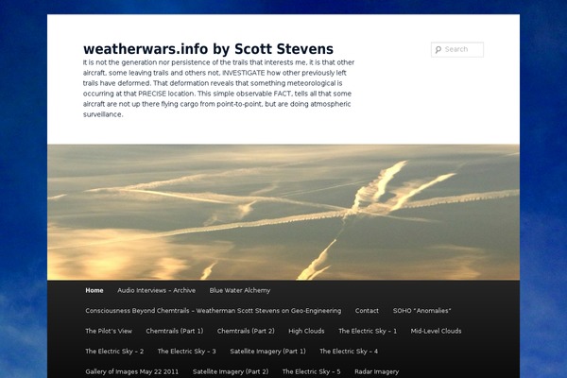Open The Electric Sky – 5
This screenshot has height=378, width=567.
[x=311, y=371]
